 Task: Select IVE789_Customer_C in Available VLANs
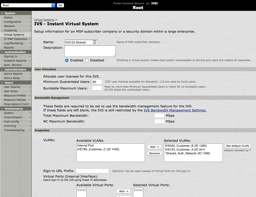[98, 149]
